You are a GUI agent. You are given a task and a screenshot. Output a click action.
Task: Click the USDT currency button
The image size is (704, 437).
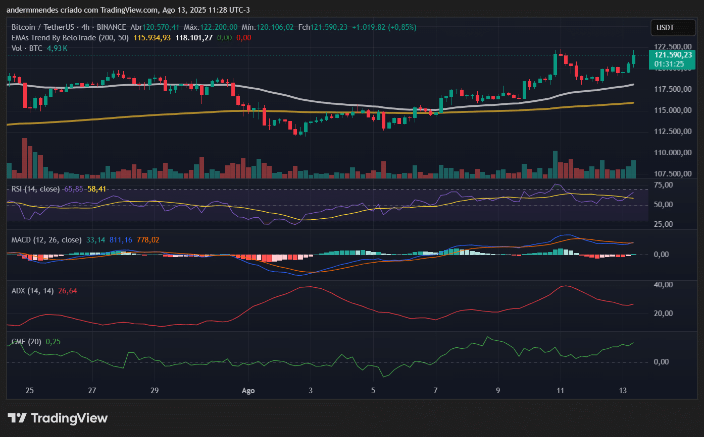click(673, 28)
